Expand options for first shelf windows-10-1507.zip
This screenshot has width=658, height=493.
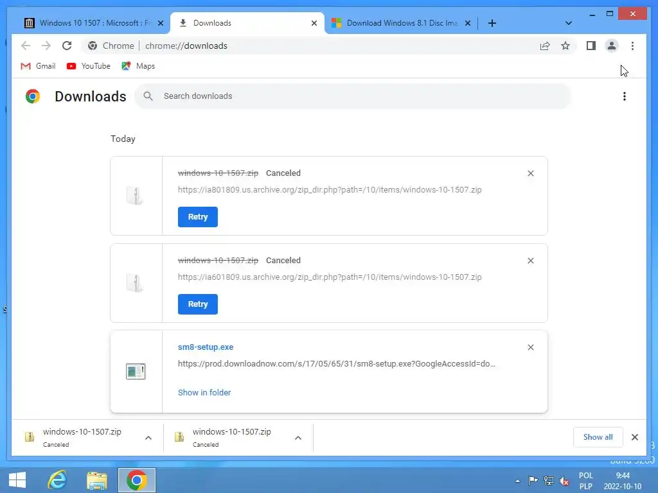[148, 438]
